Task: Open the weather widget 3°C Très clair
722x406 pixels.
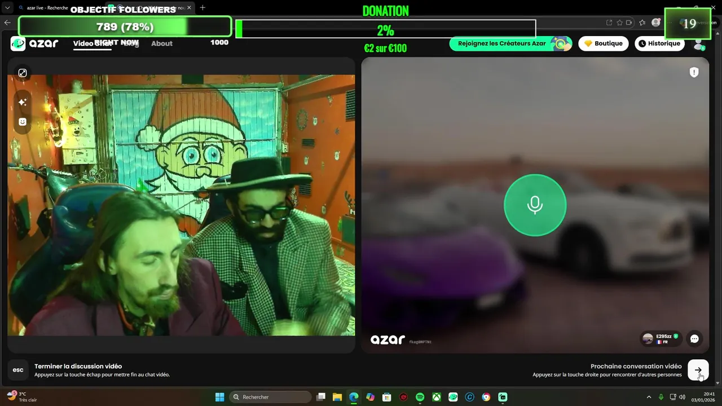Action: click(x=23, y=397)
